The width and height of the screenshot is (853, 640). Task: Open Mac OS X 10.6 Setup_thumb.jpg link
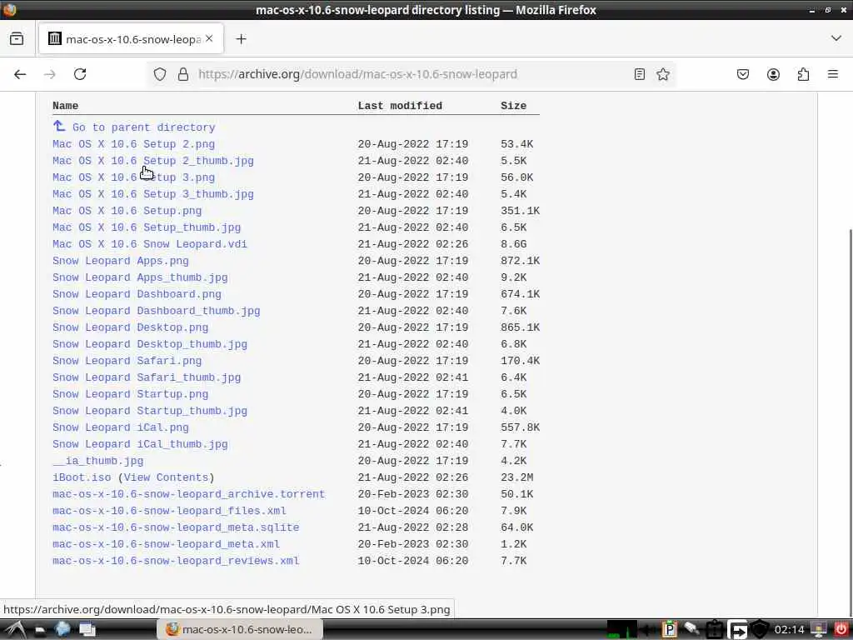point(147,227)
